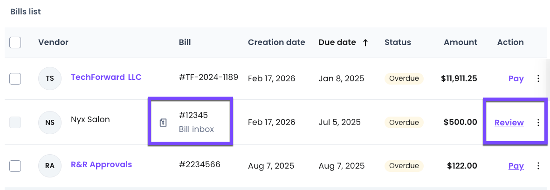
Task: Open the R&R Approvals vendor link
Action: (101, 164)
